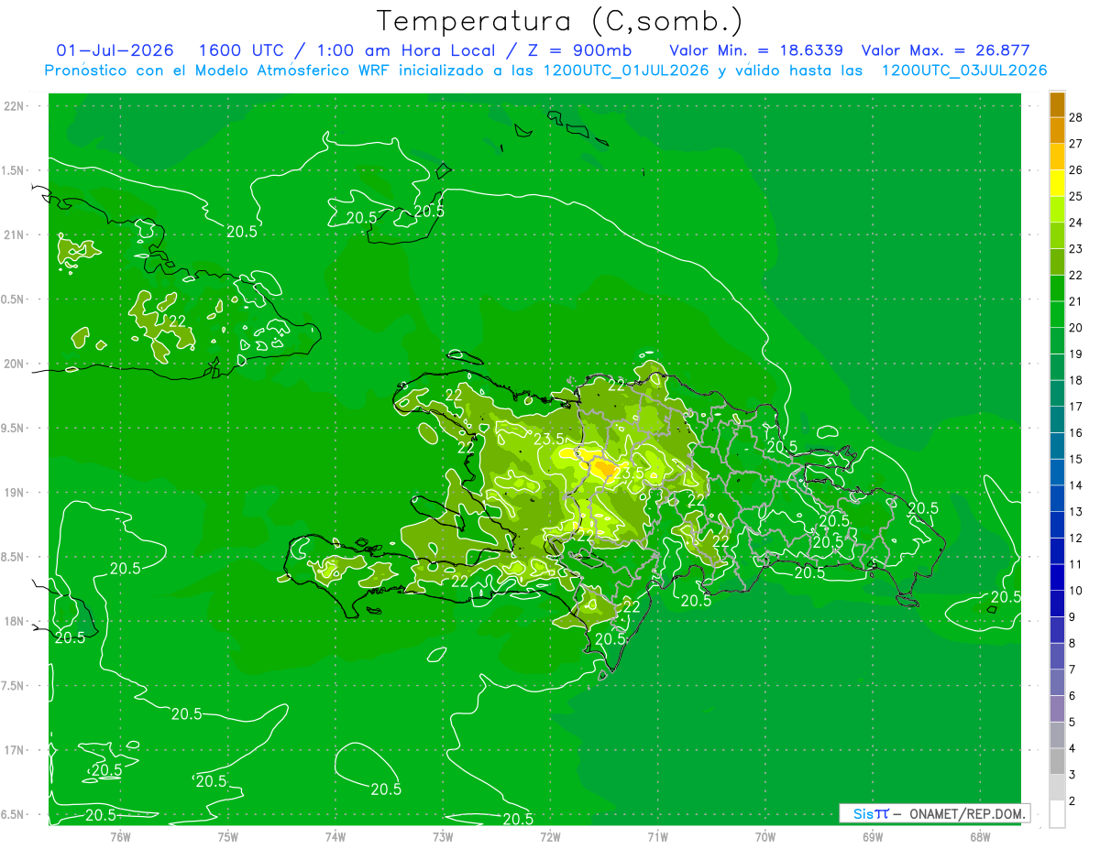
Task: Click the 76W longitude axis label
Action: 120,836
